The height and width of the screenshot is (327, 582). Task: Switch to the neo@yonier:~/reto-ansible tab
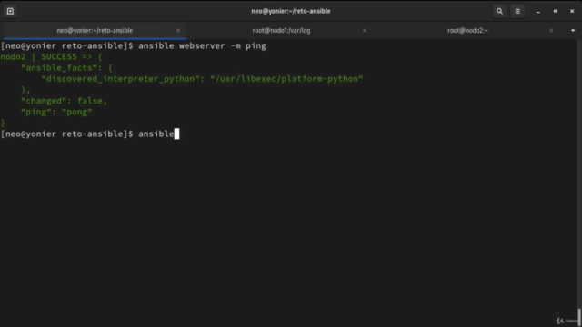95,30
